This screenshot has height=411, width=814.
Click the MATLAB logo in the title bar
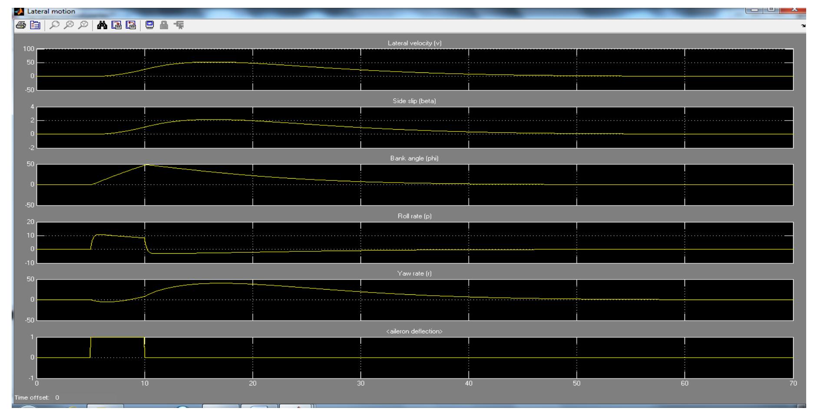20,12
